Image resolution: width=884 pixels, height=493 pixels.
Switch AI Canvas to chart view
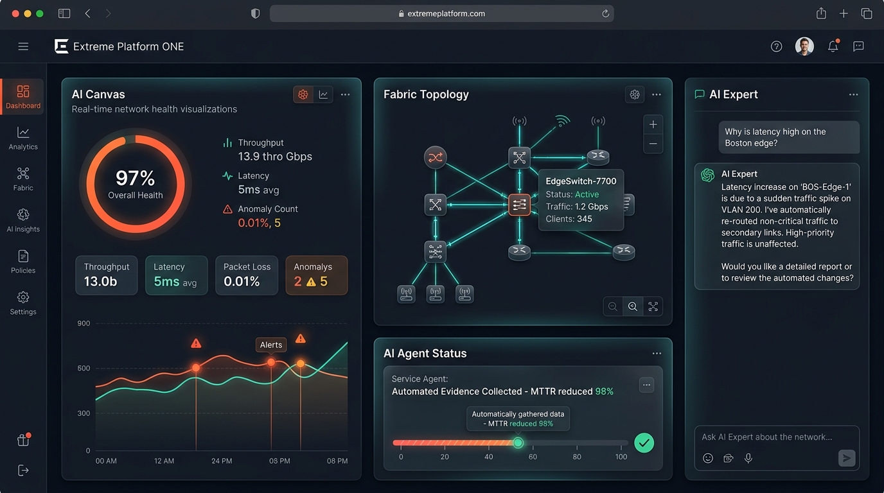point(323,94)
